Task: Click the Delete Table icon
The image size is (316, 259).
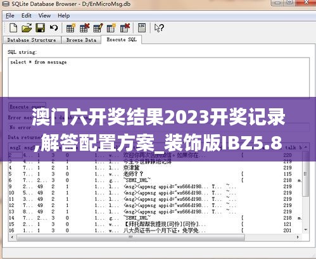Action: 84,28
